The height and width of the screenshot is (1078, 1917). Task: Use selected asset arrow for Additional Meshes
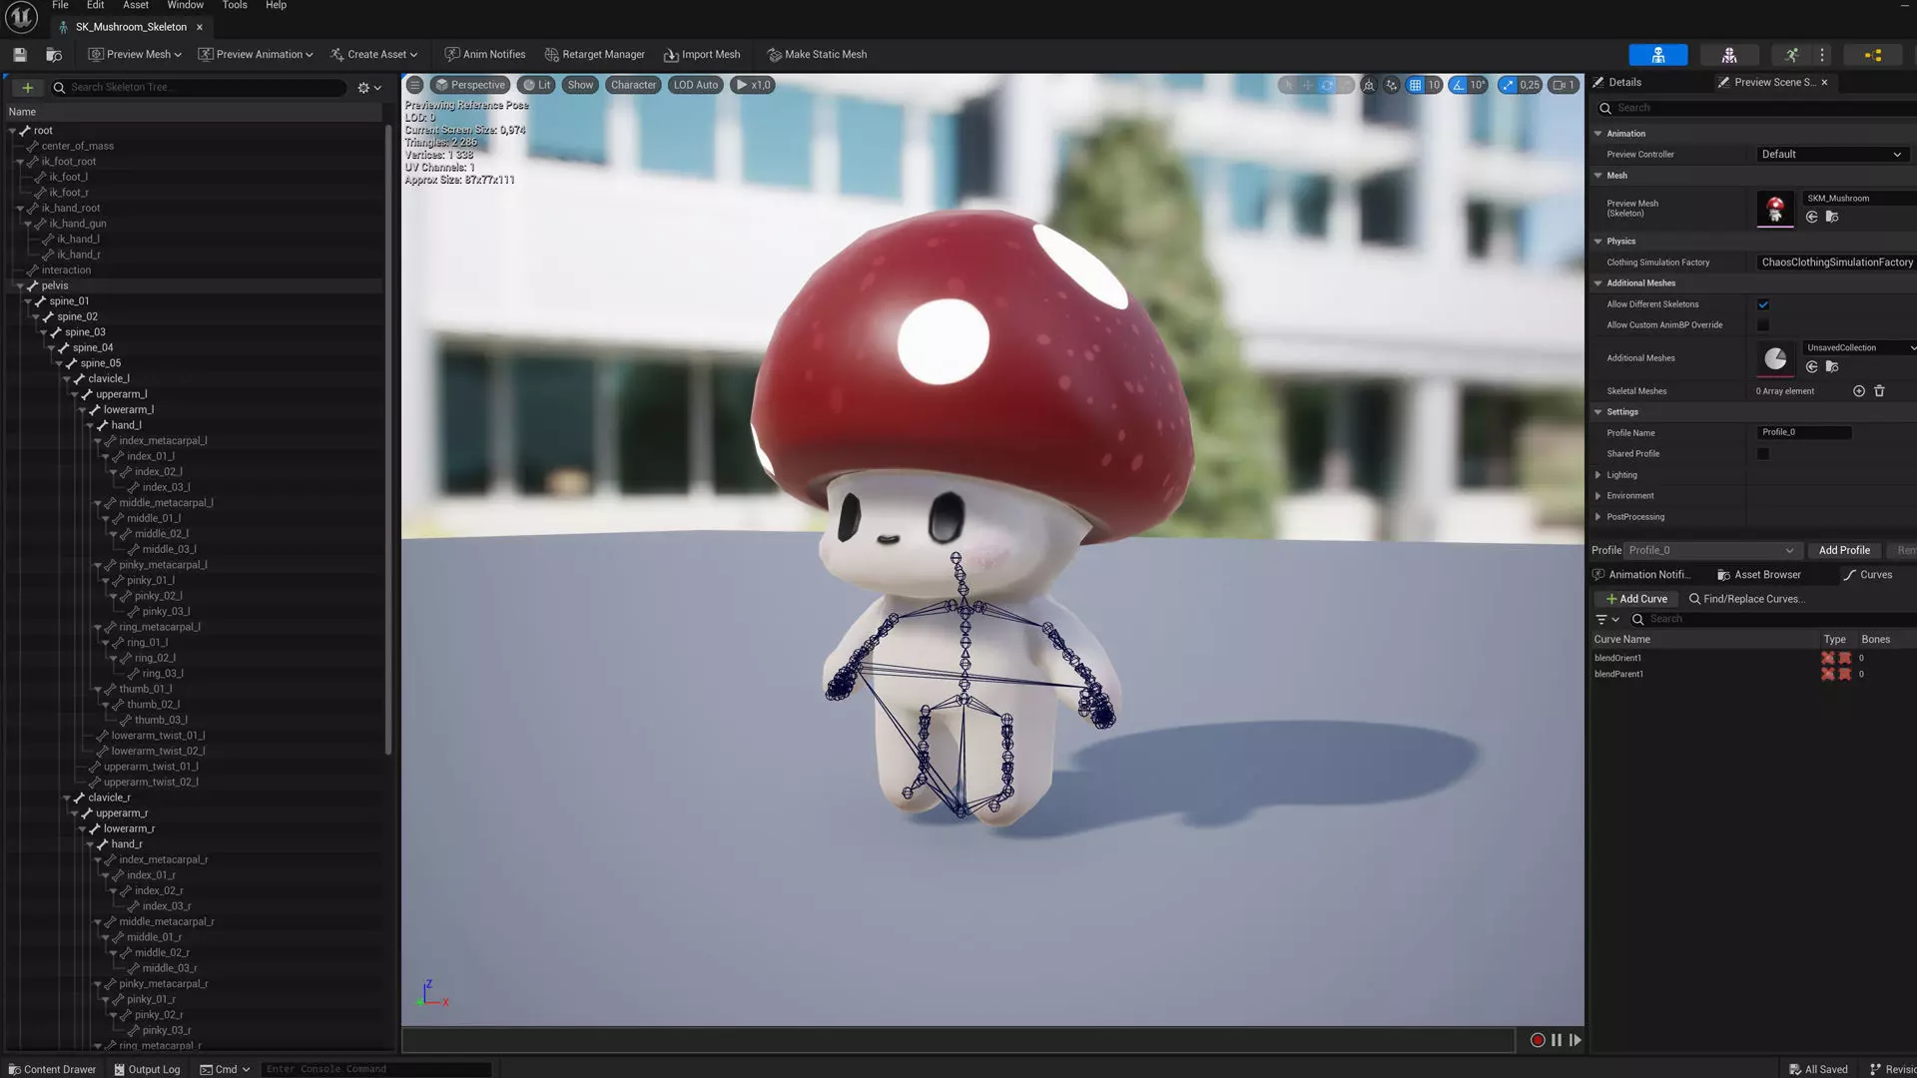1812,366
